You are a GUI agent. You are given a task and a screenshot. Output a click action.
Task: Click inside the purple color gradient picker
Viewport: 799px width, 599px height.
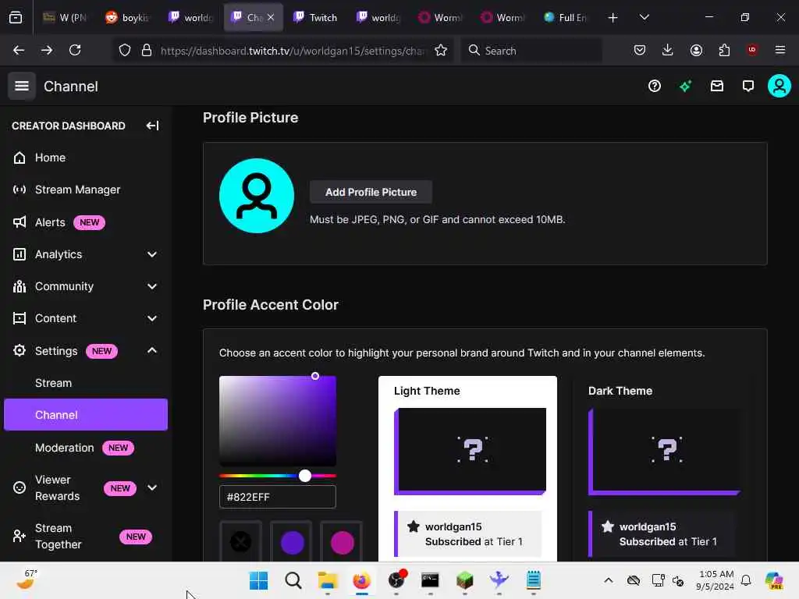[x=278, y=420]
